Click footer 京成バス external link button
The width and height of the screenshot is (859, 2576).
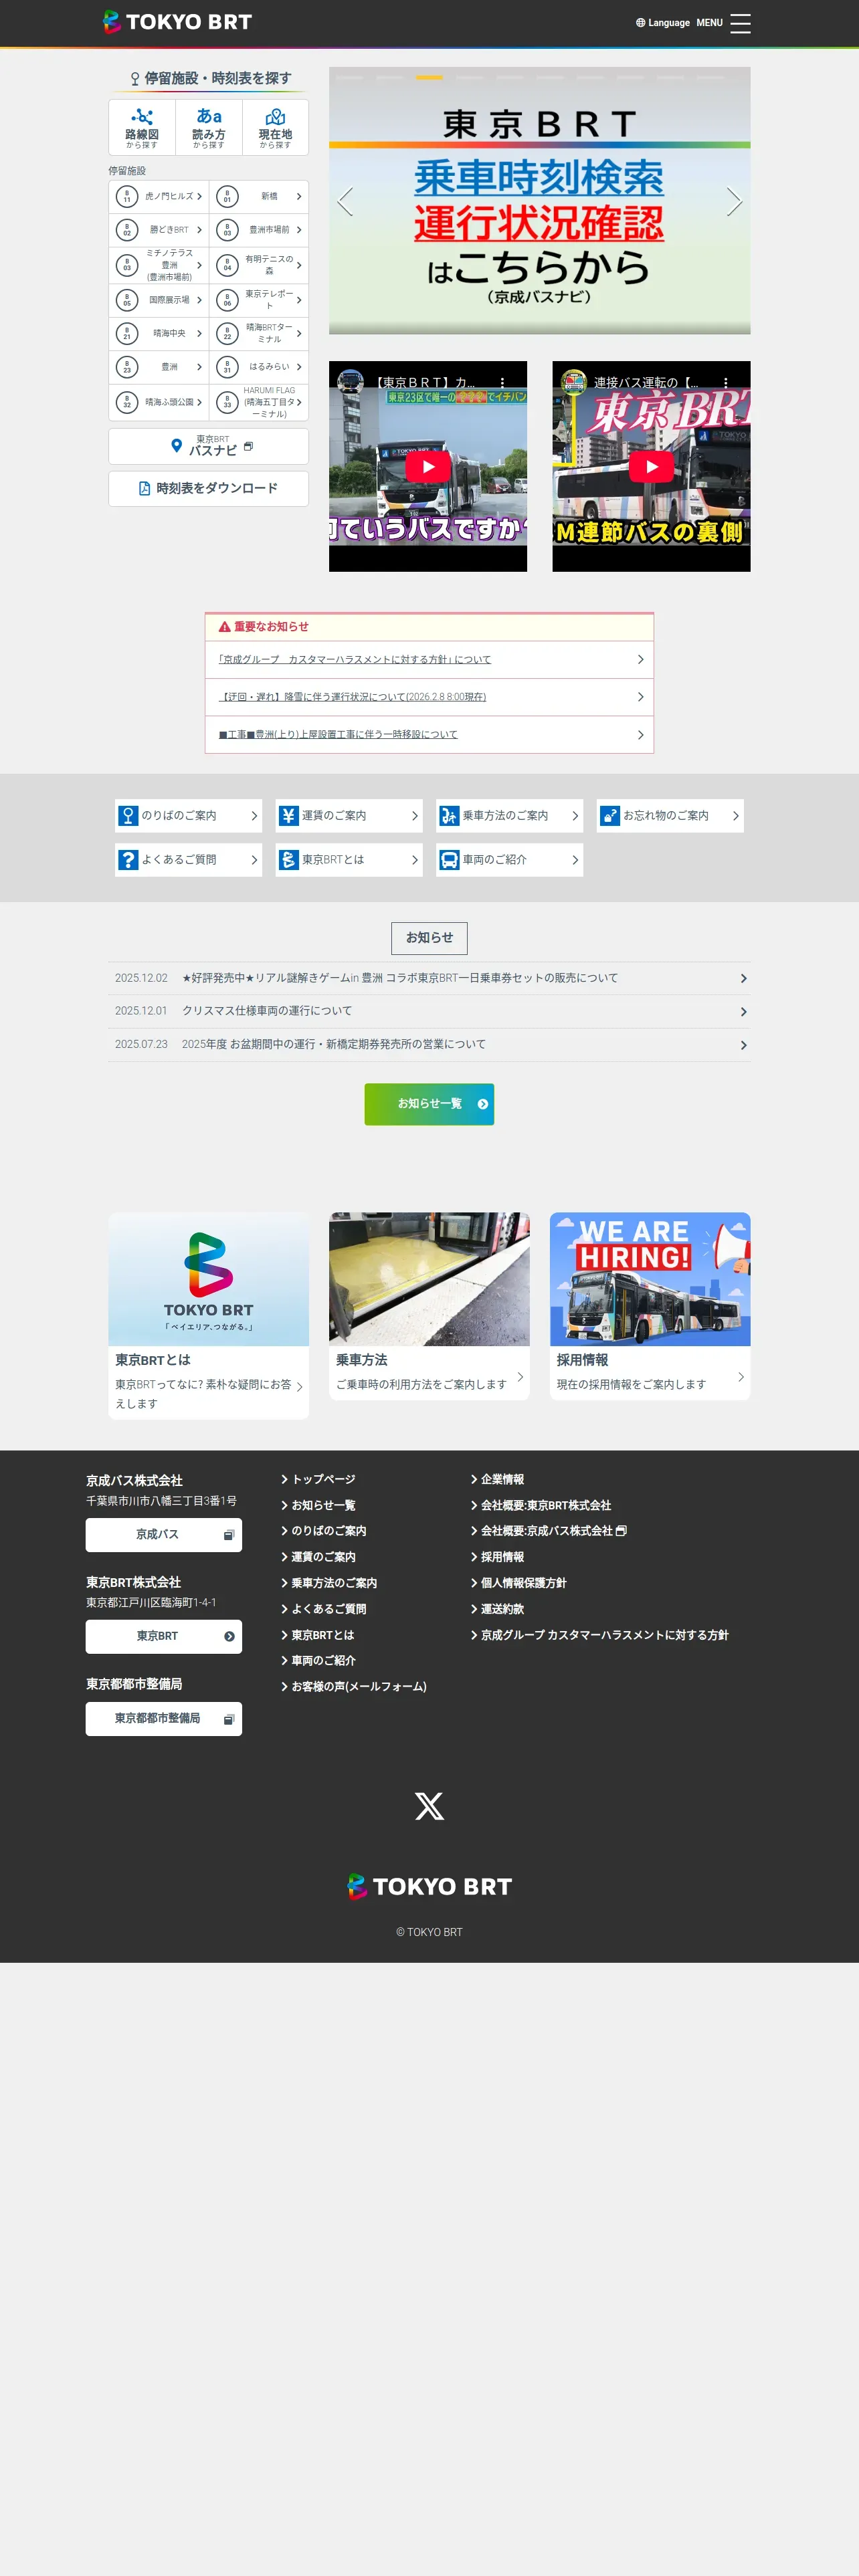pos(164,1535)
